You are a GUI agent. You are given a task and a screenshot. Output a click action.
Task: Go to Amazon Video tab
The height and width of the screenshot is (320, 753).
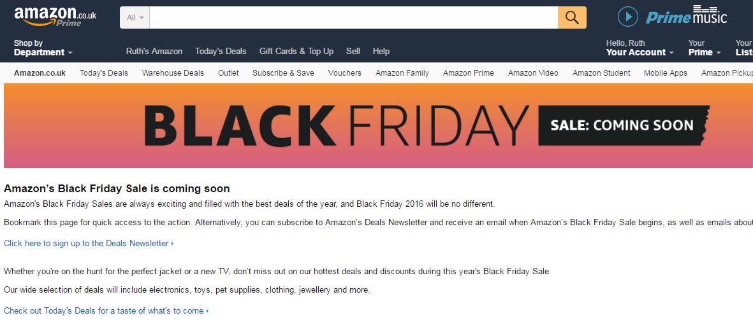click(533, 73)
